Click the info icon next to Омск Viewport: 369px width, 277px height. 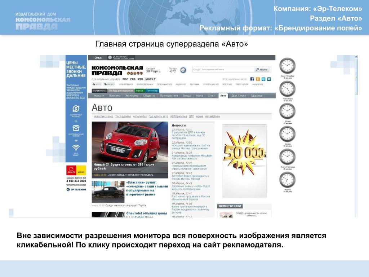pos(110,57)
